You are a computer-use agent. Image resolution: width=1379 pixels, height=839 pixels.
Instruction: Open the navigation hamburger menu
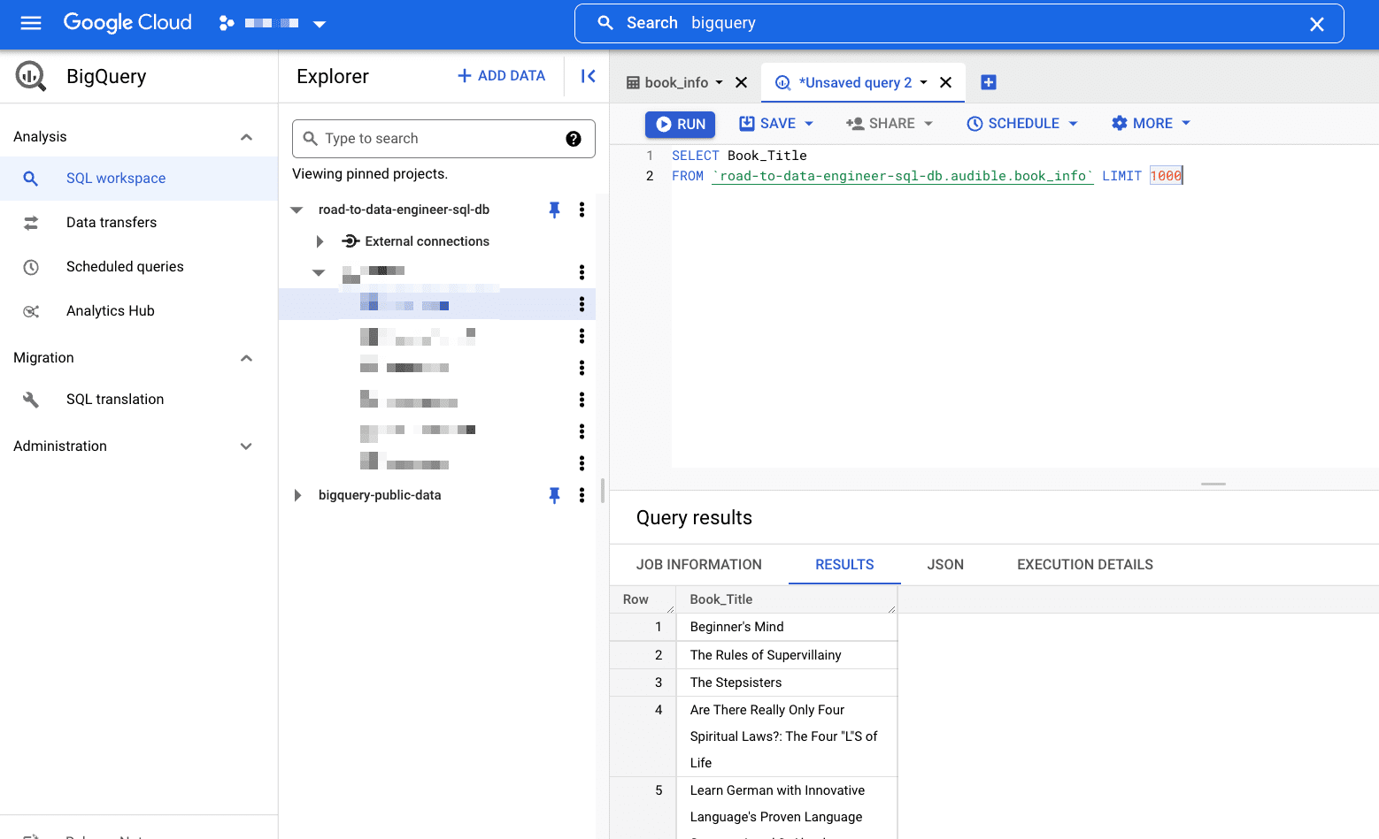click(31, 24)
